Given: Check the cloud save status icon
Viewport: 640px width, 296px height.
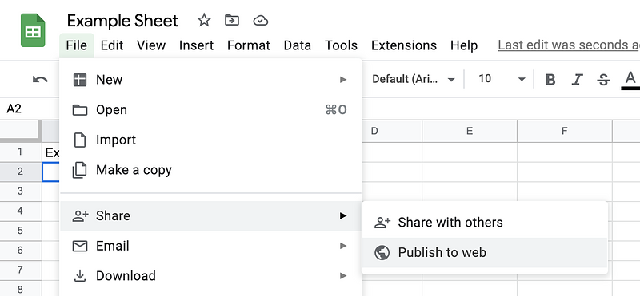Looking at the screenshot, I should coord(261,21).
